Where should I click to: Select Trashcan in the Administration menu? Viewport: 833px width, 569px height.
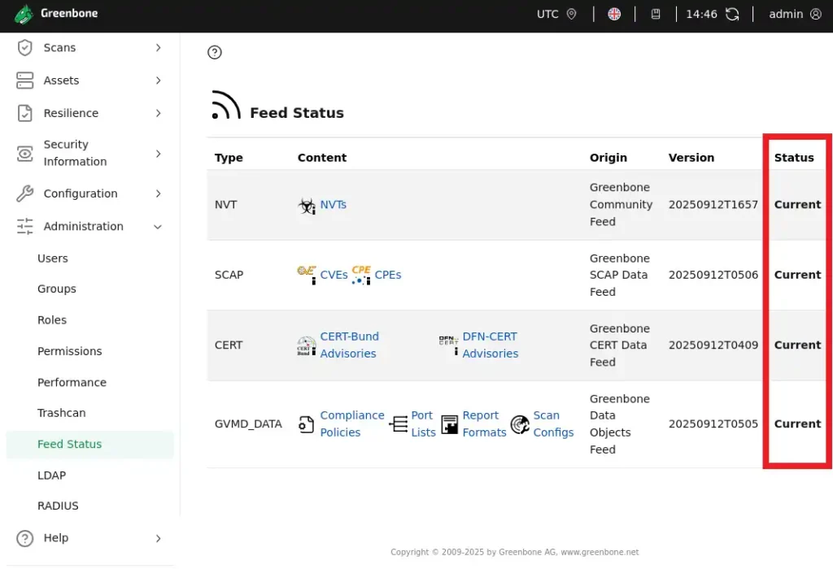62,413
